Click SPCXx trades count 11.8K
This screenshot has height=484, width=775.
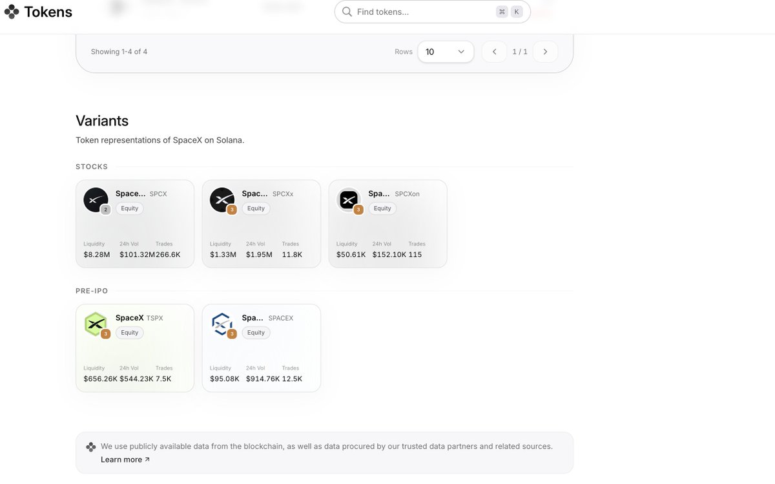point(293,255)
